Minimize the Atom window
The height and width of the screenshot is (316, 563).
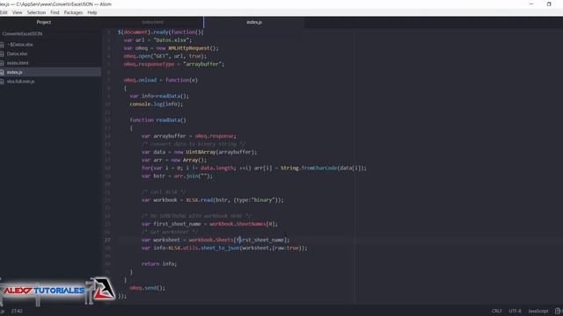point(531,4)
